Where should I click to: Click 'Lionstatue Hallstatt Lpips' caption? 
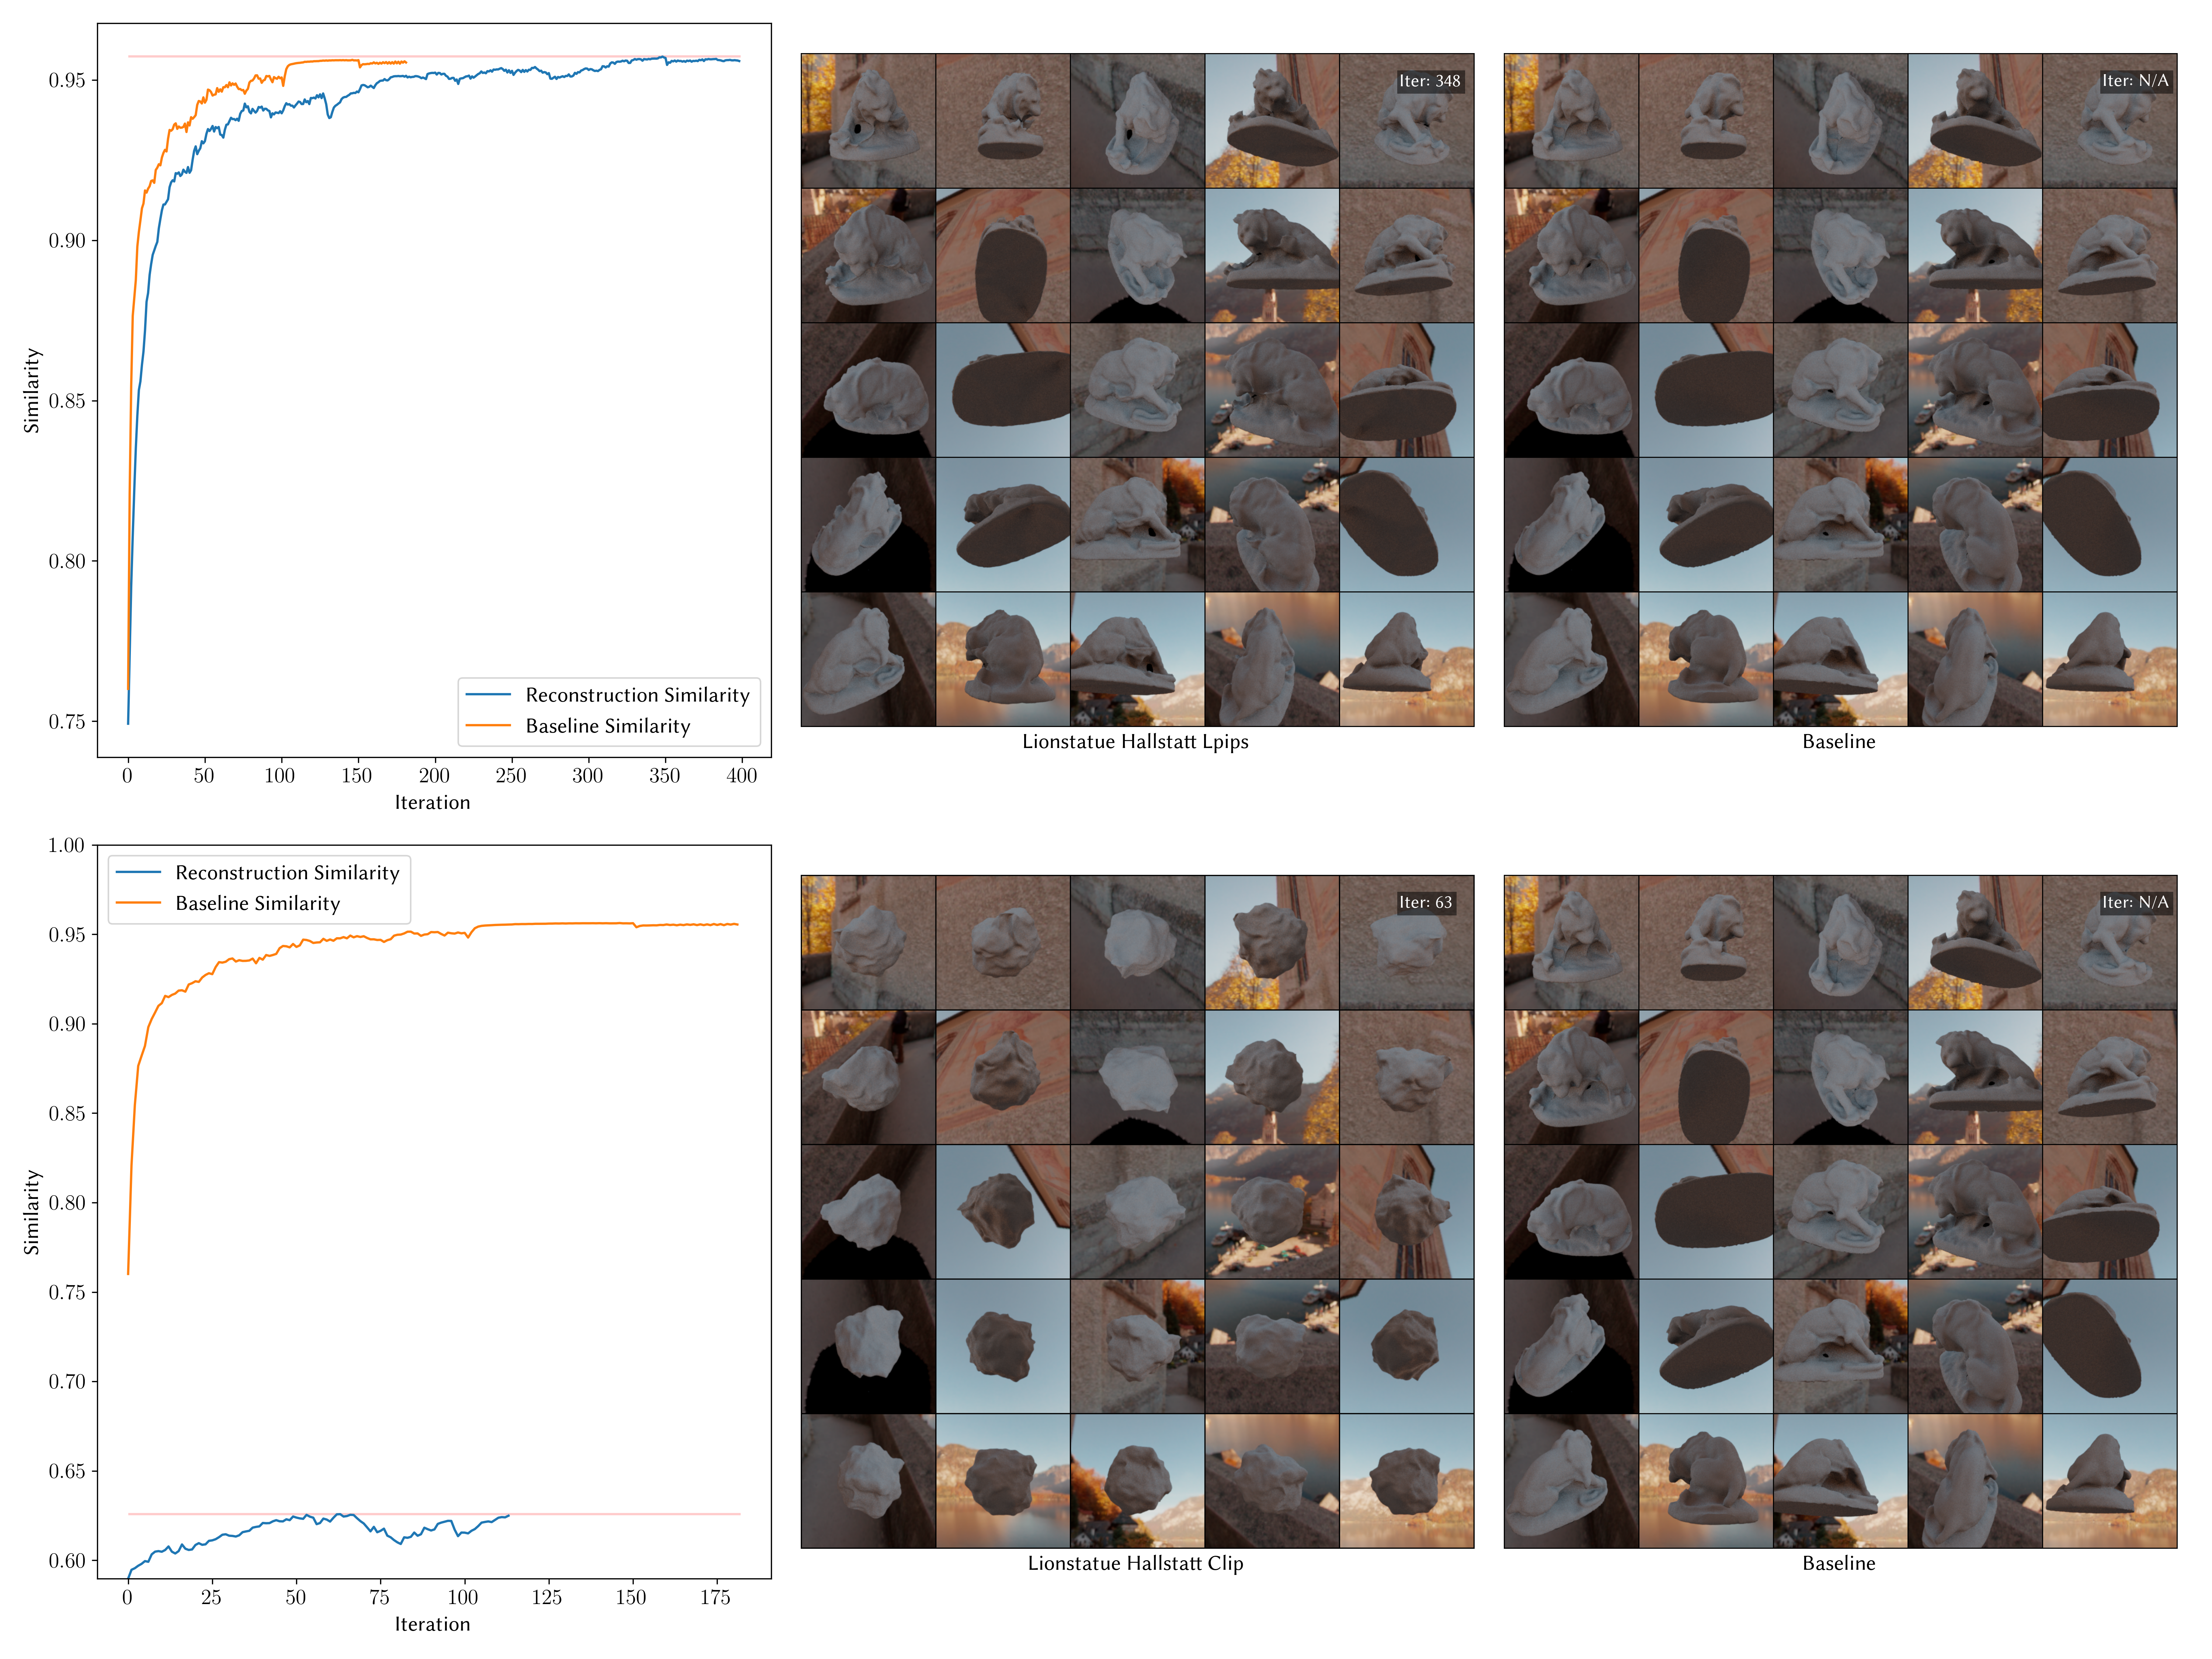pos(1135,742)
